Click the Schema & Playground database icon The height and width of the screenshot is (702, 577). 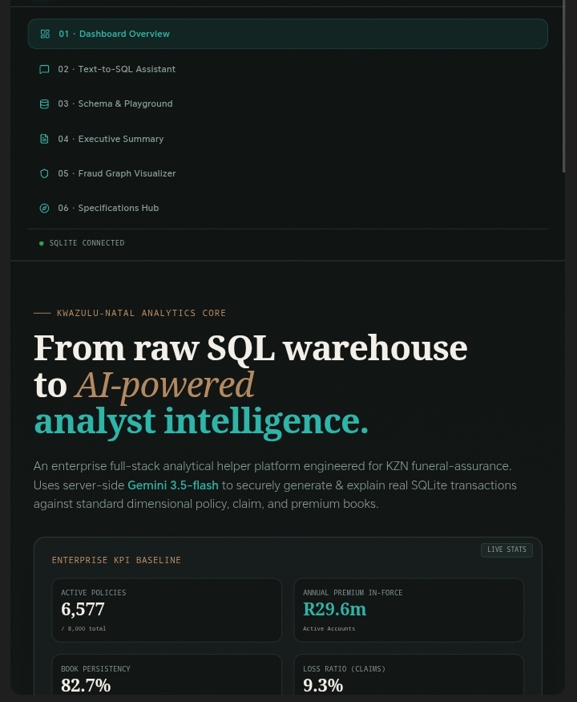44,103
